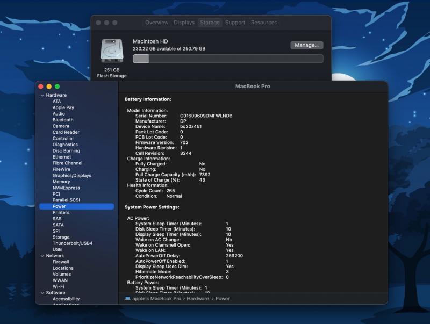Switch to the Displays tab
Image resolution: width=430 pixels, height=324 pixels.
click(x=184, y=23)
